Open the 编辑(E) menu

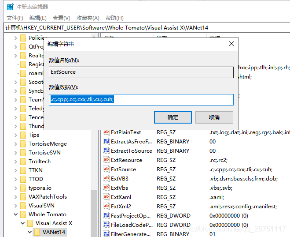(x=38, y=18)
